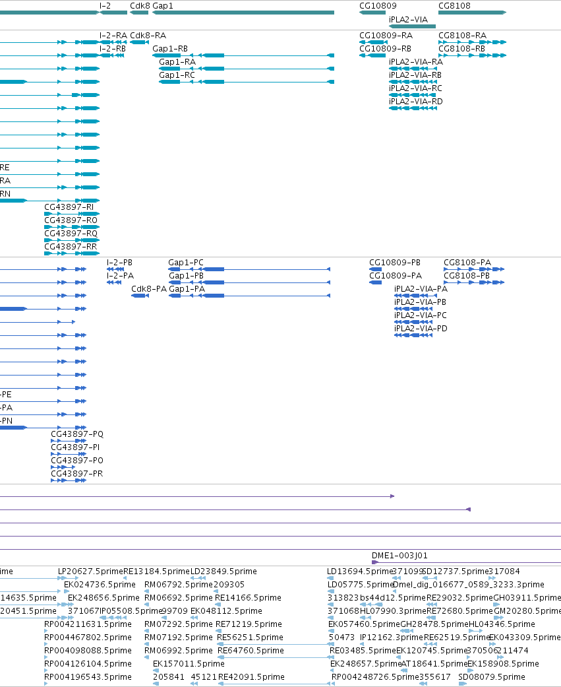
Task: Click the Gap1-PA protein label
Action: (x=187, y=289)
